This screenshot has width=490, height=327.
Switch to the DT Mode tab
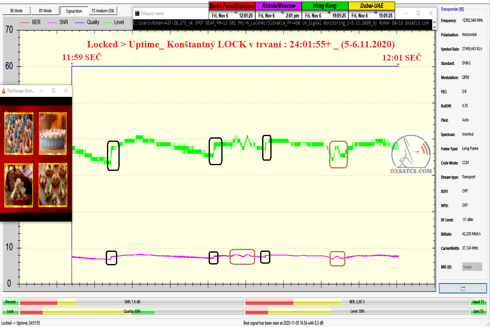tap(45, 11)
